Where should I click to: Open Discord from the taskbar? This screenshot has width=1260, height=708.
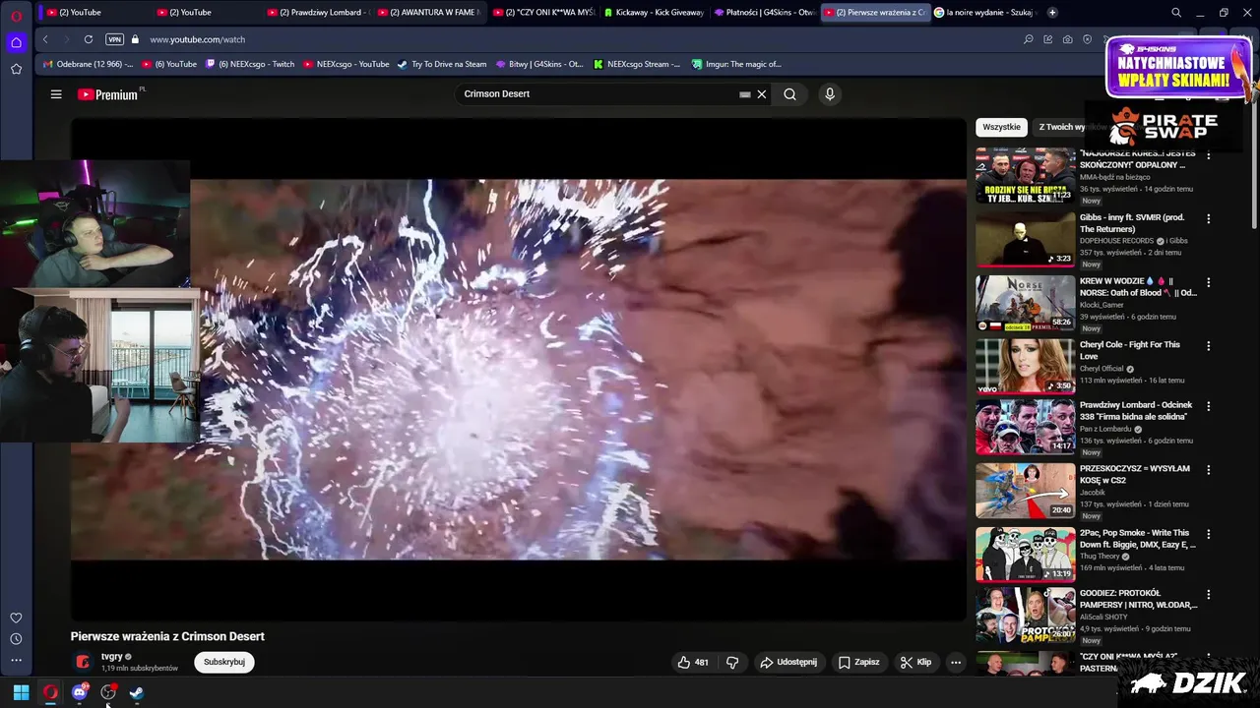80,692
